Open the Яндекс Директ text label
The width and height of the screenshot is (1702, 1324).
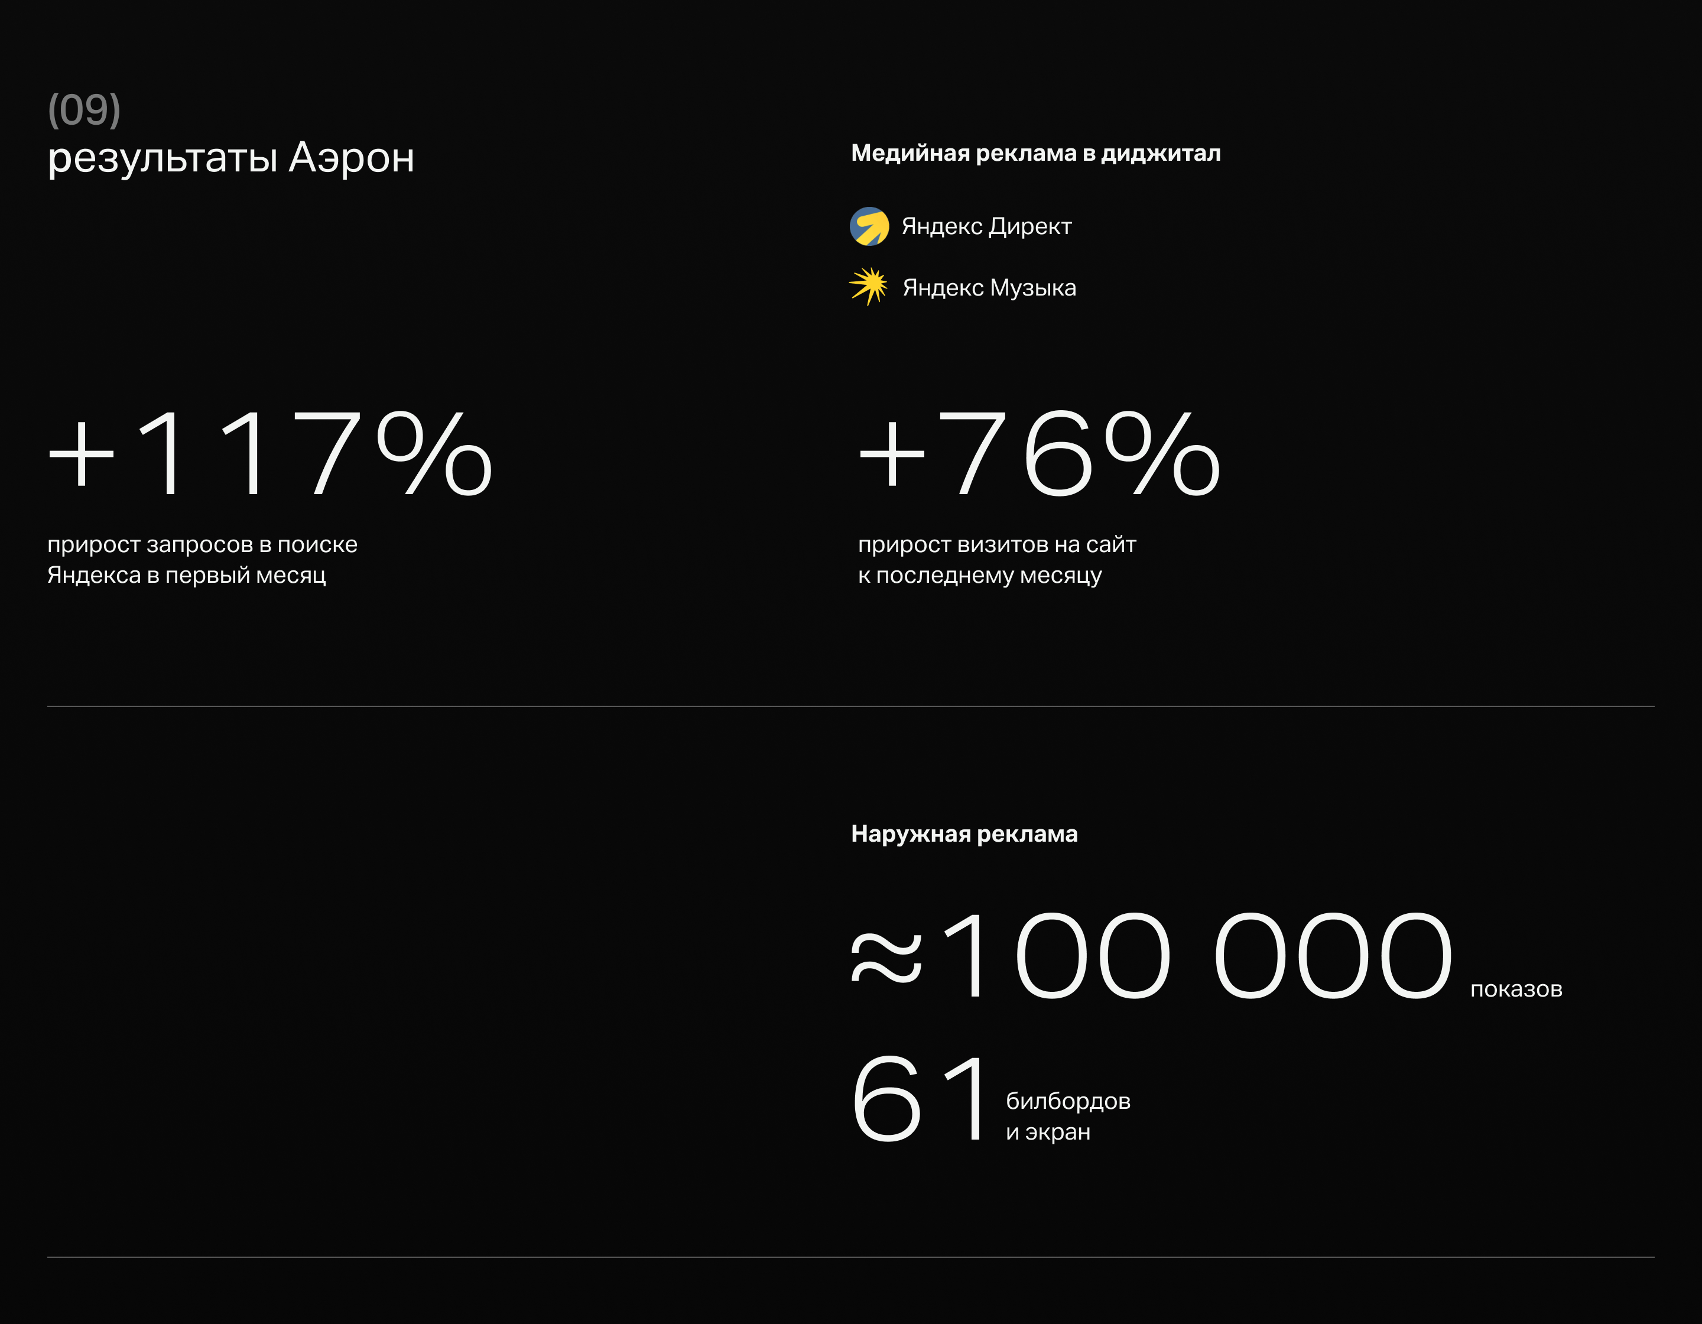986,226
